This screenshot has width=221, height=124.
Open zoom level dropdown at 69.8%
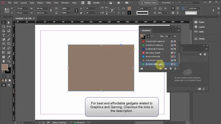(104, 3)
